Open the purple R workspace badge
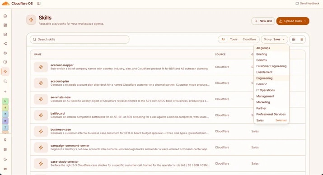The image size is (323, 175). (5, 121)
